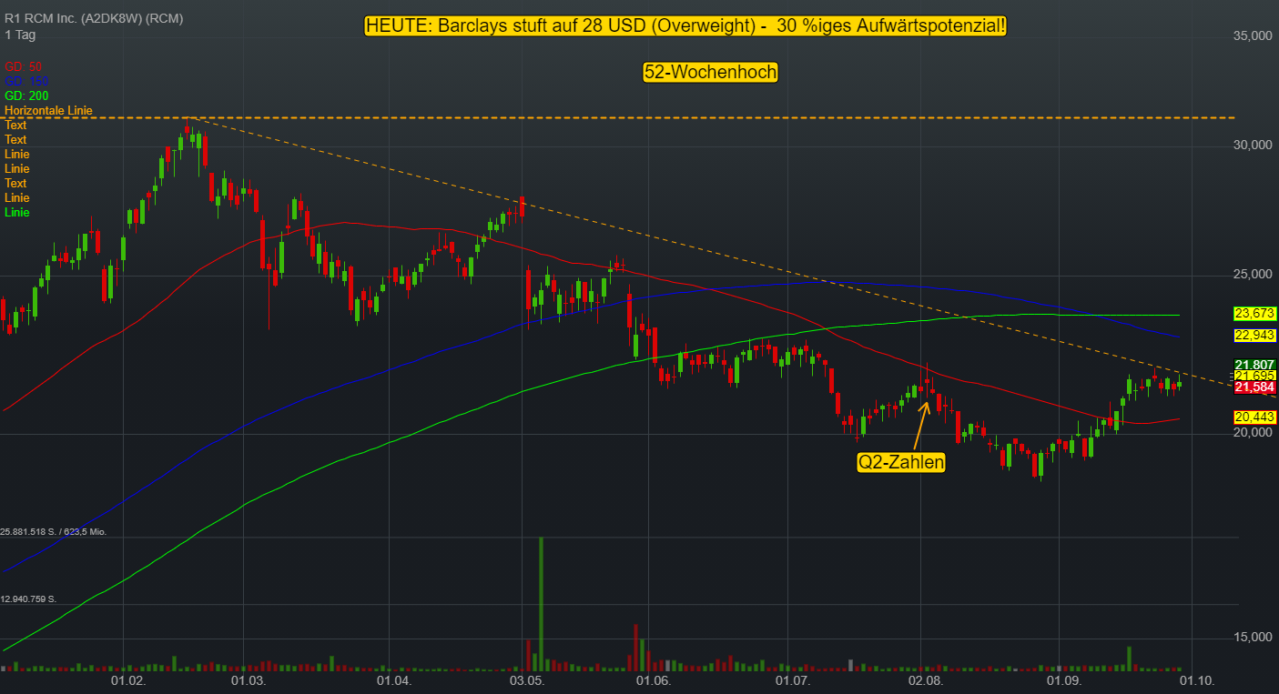Click the 01.03. date axis label
This screenshot has width=1279, height=694.
pyautogui.click(x=249, y=681)
